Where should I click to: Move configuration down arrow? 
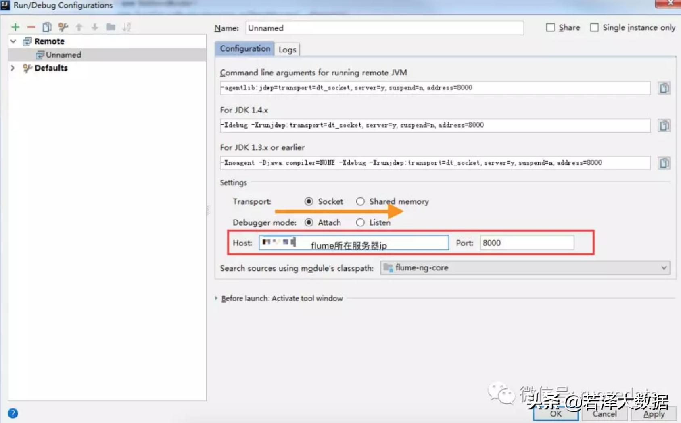click(x=95, y=27)
